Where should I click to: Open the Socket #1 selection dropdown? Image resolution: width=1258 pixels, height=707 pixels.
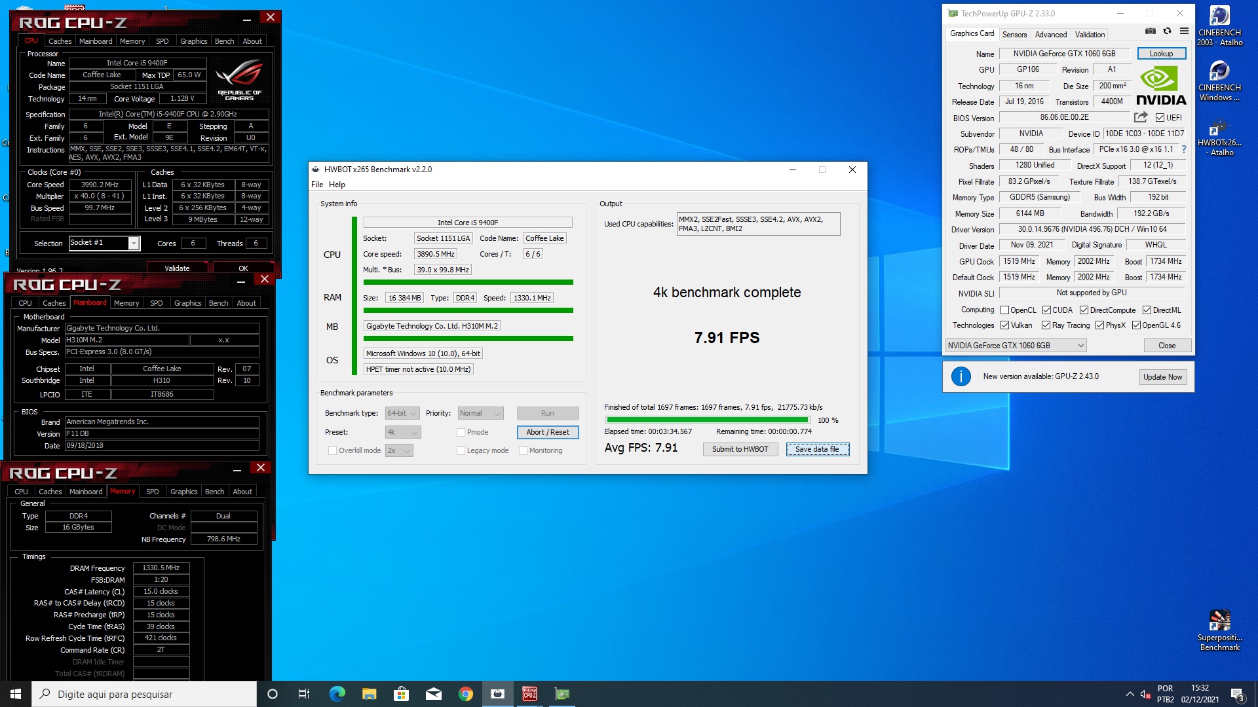[105, 244]
